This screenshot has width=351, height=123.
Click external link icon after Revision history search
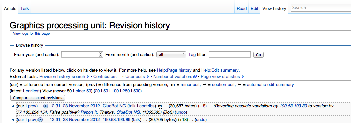[x=88, y=77]
